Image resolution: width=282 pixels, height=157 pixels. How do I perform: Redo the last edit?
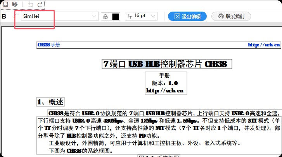click(40, 4)
